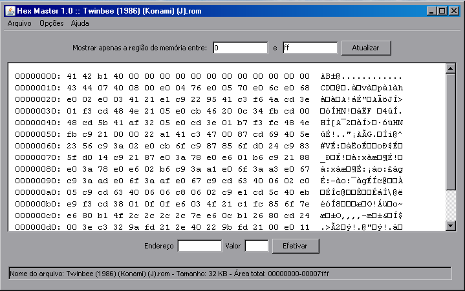
Task: Click the address label 00000080:
Action: click(38, 169)
